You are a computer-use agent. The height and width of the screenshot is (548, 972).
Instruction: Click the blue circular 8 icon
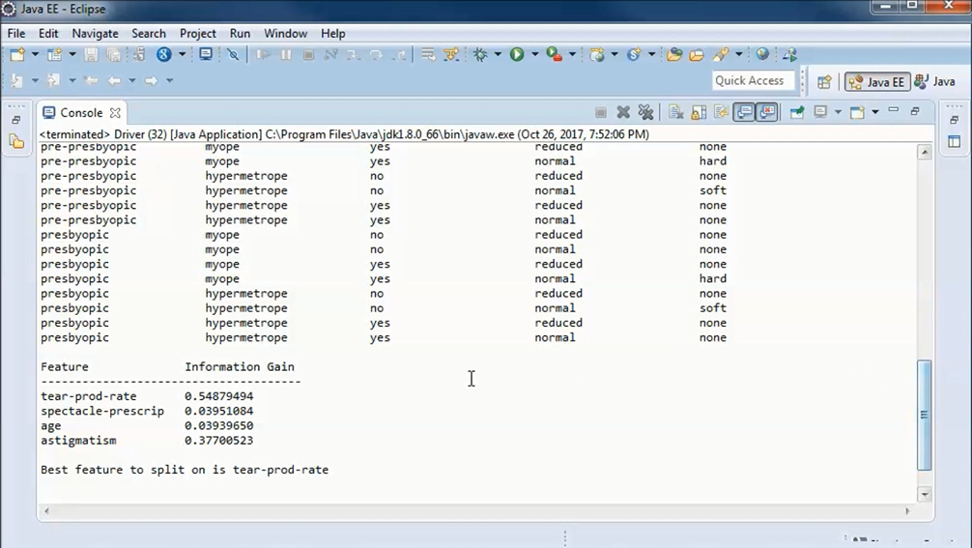pos(163,54)
